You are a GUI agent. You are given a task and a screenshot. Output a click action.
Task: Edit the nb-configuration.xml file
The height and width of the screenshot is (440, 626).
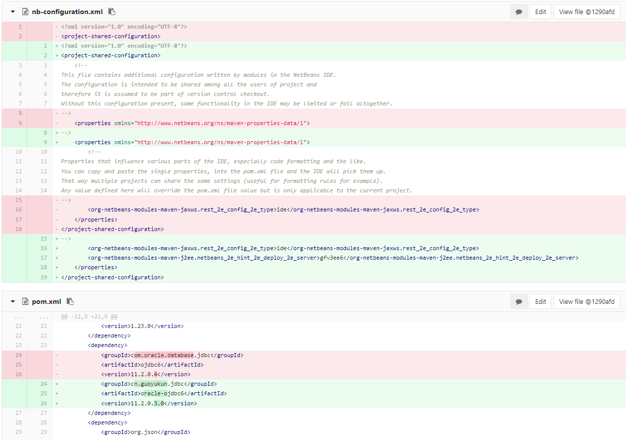[x=540, y=12]
